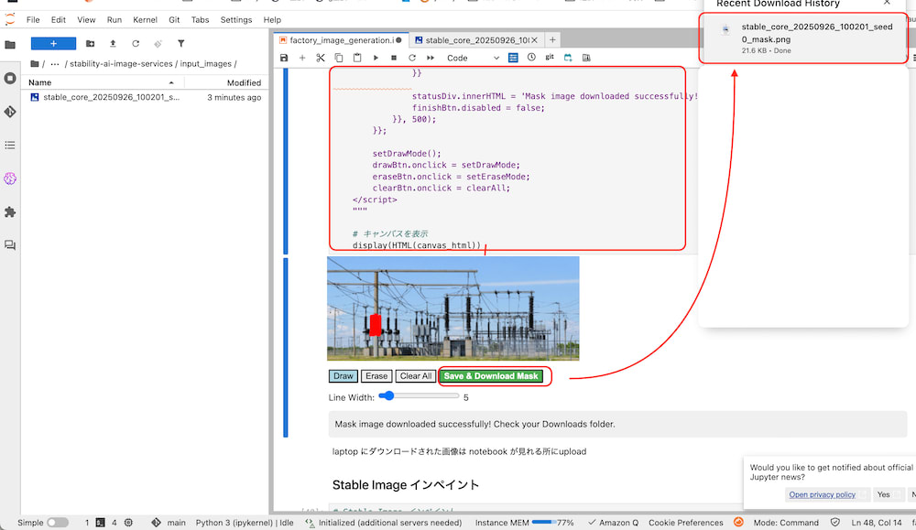Insert a cell below with plus icon
916x530 pixels.
[x=302, y=58]
